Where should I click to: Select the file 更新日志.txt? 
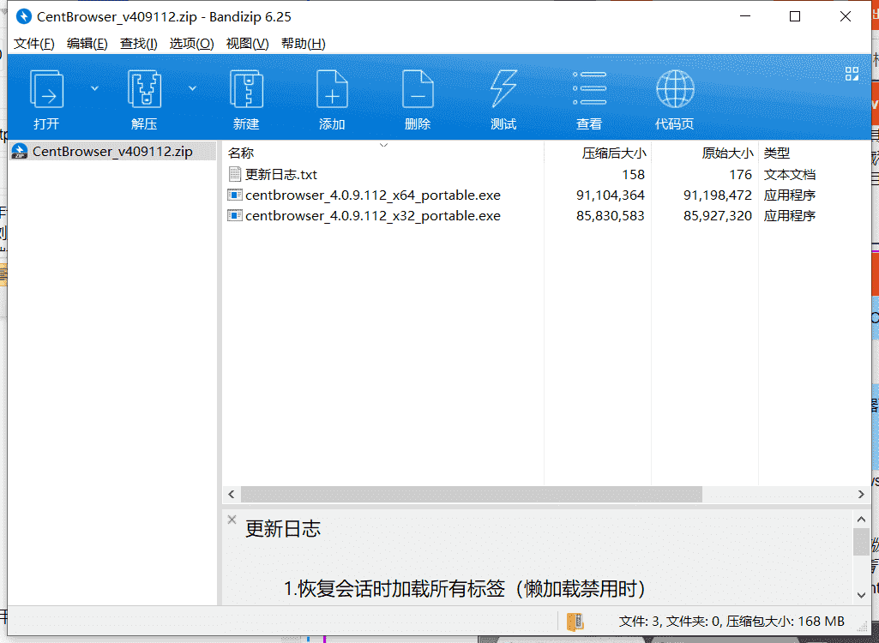coord(281,174)
